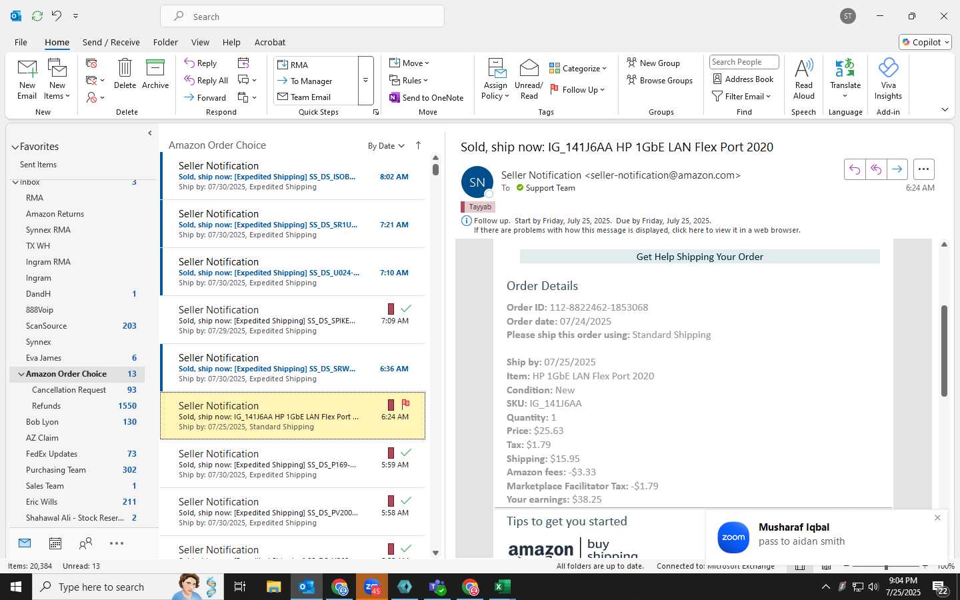The image size is (960, 600).
Task: Delete the selected message
Action: 125,74
